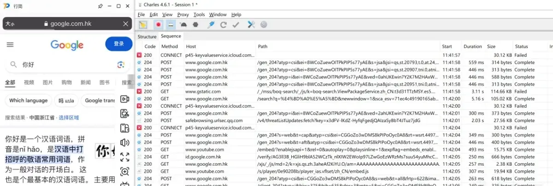Click the speaker volume sidebar icon
The image size is (553, 186).
(124, 143)
